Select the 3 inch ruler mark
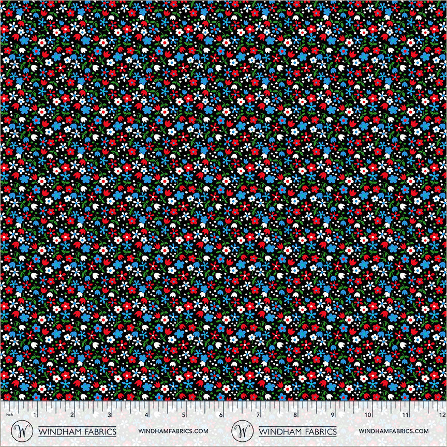The image size is (447, 447). 110,415
